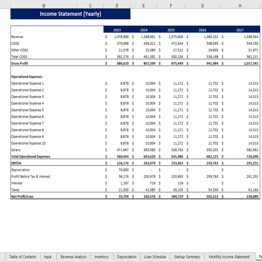Open the Depreciation sheet tab
This screenshot has height=262, width=262.
pyautogui.click(x=127, y=257)
